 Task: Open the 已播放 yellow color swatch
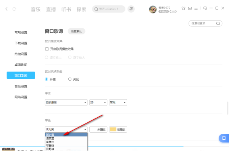pos(118,129)
